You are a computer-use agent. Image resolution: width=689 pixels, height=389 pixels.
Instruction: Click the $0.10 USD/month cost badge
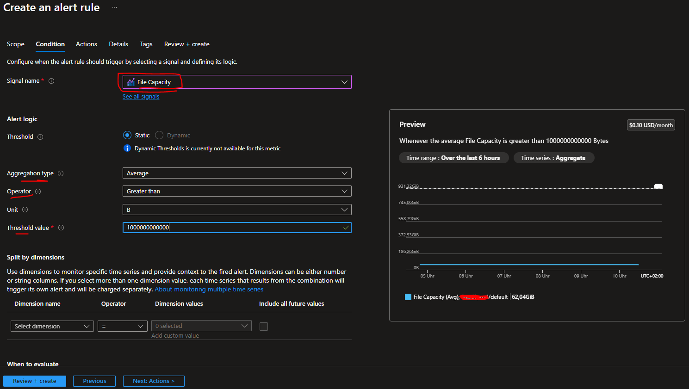click(651, 125)
